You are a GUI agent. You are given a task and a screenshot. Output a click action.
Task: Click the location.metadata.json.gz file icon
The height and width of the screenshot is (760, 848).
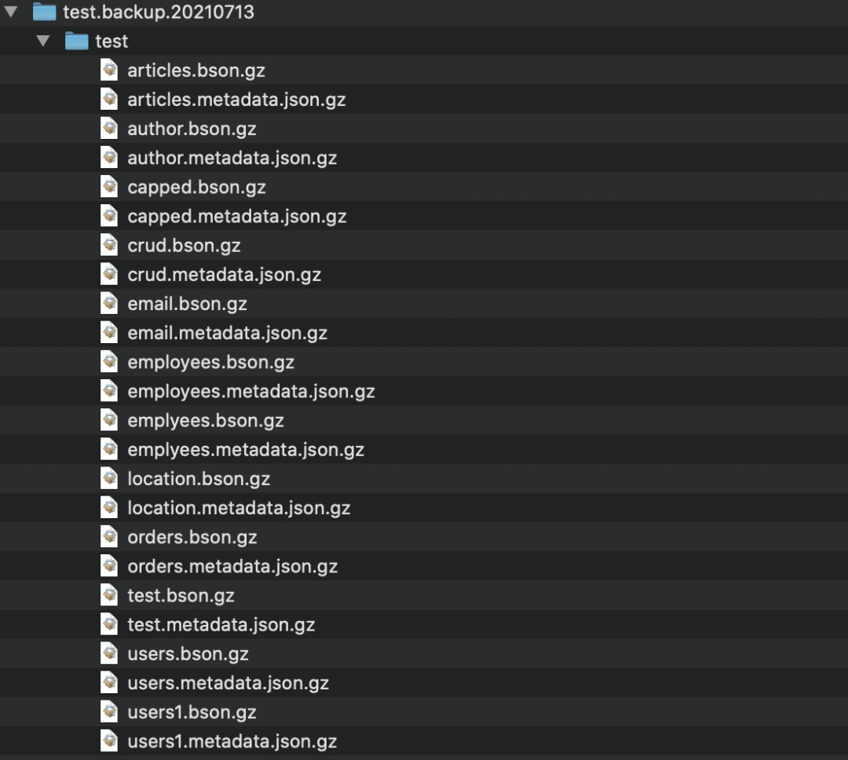click(x=109, y=508)
